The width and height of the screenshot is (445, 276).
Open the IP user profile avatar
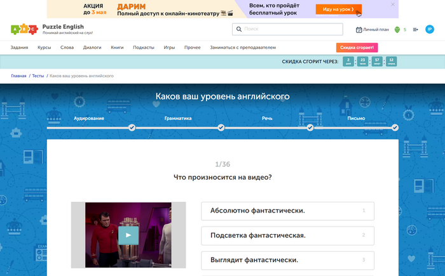click(x=430, y=29)
